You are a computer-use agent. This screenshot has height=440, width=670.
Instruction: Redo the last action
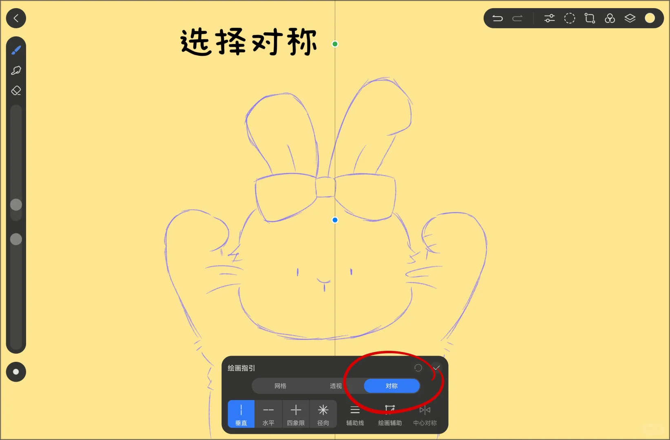[x=518, y=18]
